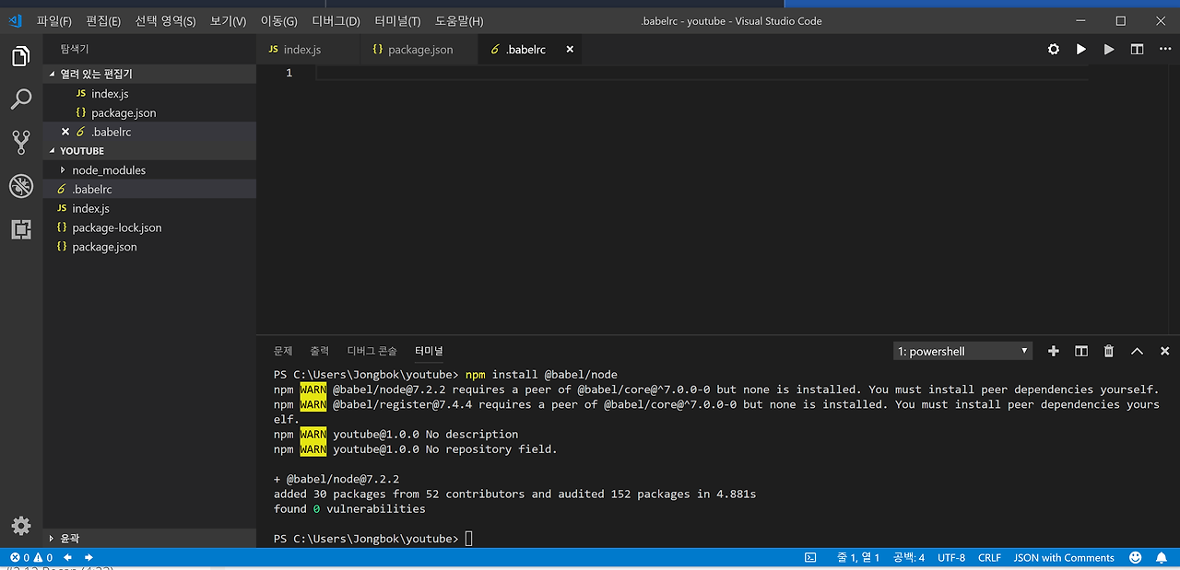
Task: Open the Edit (편집) menu
Action: tap(103, 21)
